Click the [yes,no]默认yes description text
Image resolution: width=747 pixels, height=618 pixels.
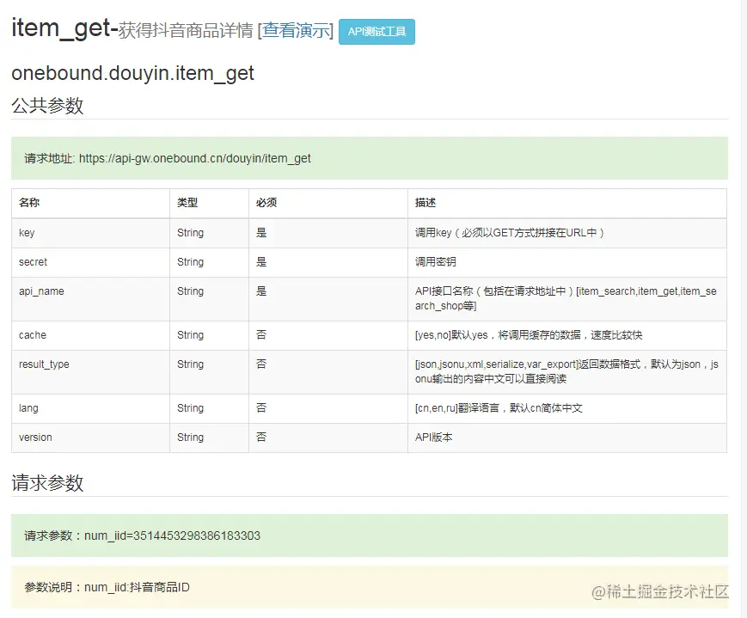point(529,335)
